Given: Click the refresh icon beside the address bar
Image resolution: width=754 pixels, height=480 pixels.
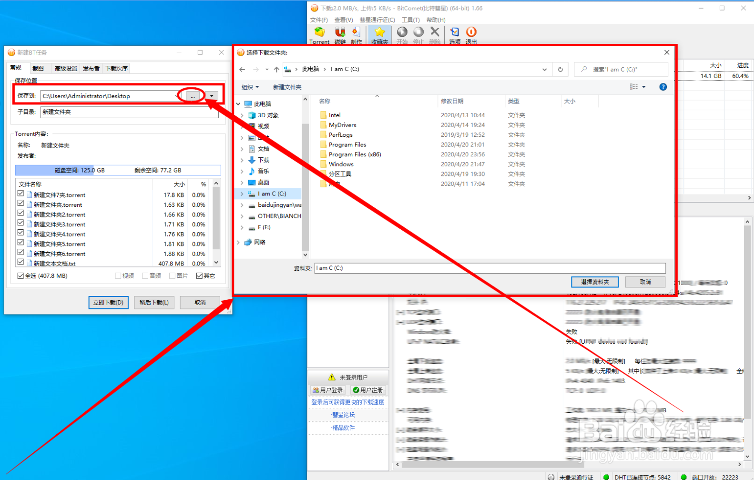Looking at the screenshot, I should pos(560,70).
